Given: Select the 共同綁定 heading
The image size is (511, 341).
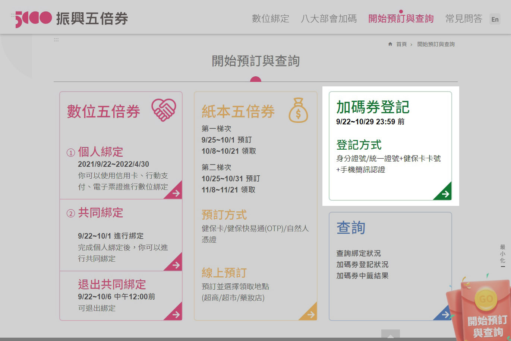Looking at the screenshot, I should click(x=101, y=213).
